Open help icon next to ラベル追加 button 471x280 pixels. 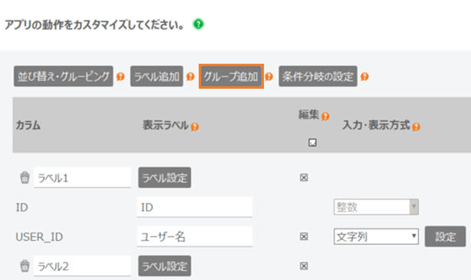click(190, 77)
